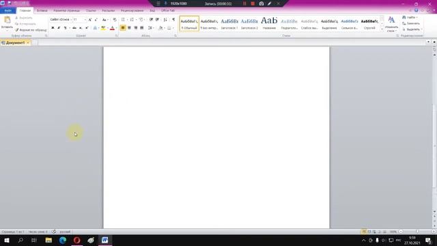Viewport: 437px width, 246px height.
Task: Clear all formatting with eraser icon
Action: (x=115, y=20)
